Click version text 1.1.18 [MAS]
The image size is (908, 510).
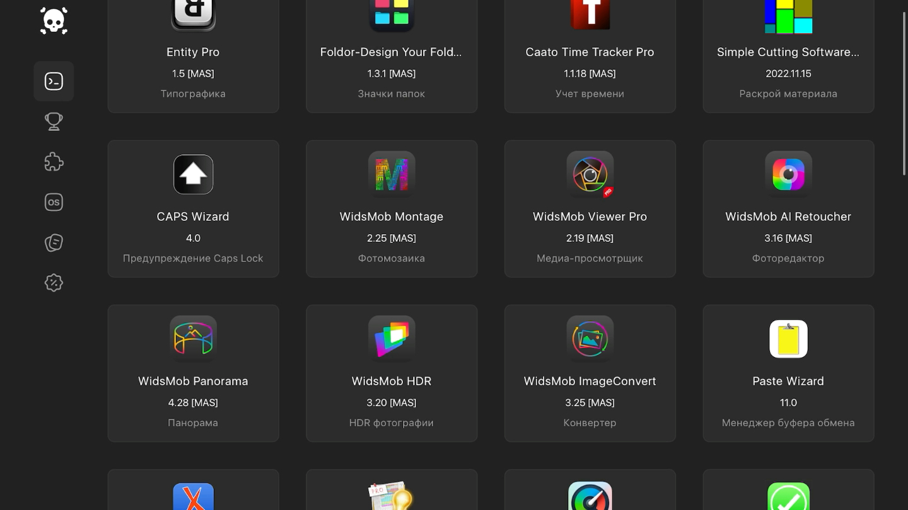[590, 74]
